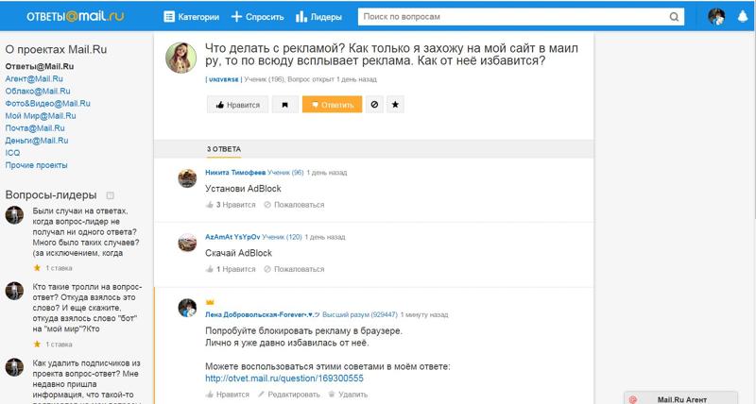This screenshot has height=404, width=756.
Task: Open the Категории menu
Action: [x=192, y=17]
